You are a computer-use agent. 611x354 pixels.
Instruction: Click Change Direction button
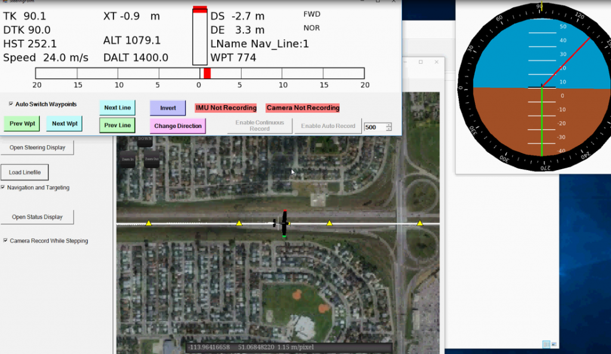[x=177, y=126]
